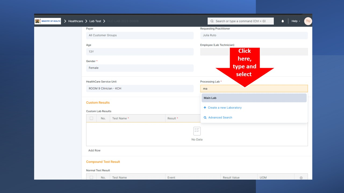344x193 pixels.
Task: Click the Event column header
Action: point(193,177)
